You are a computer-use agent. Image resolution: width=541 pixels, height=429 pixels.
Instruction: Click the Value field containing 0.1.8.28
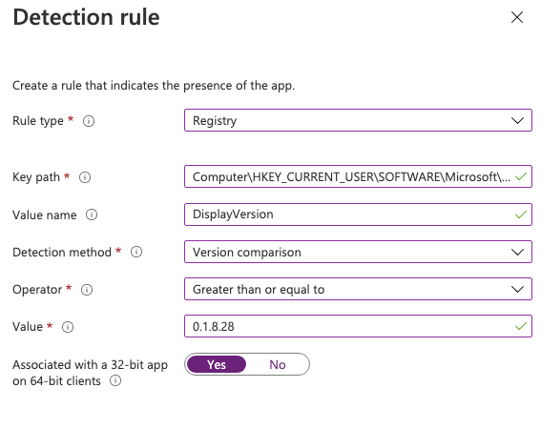(x=358, y=326)
